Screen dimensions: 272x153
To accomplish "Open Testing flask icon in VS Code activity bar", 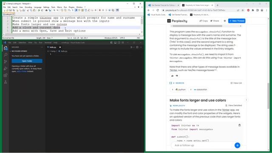I will pos(6,82).
